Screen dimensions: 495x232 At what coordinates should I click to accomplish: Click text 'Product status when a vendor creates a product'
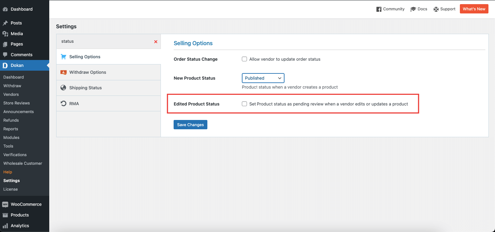(290, 87)
